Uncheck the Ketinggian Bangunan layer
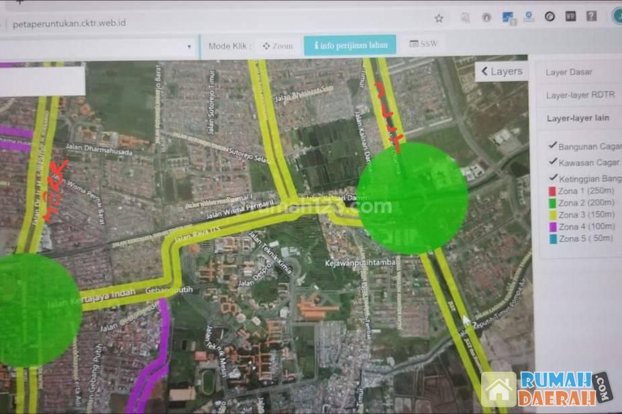622x414 pixels. [x=552, y=178]
